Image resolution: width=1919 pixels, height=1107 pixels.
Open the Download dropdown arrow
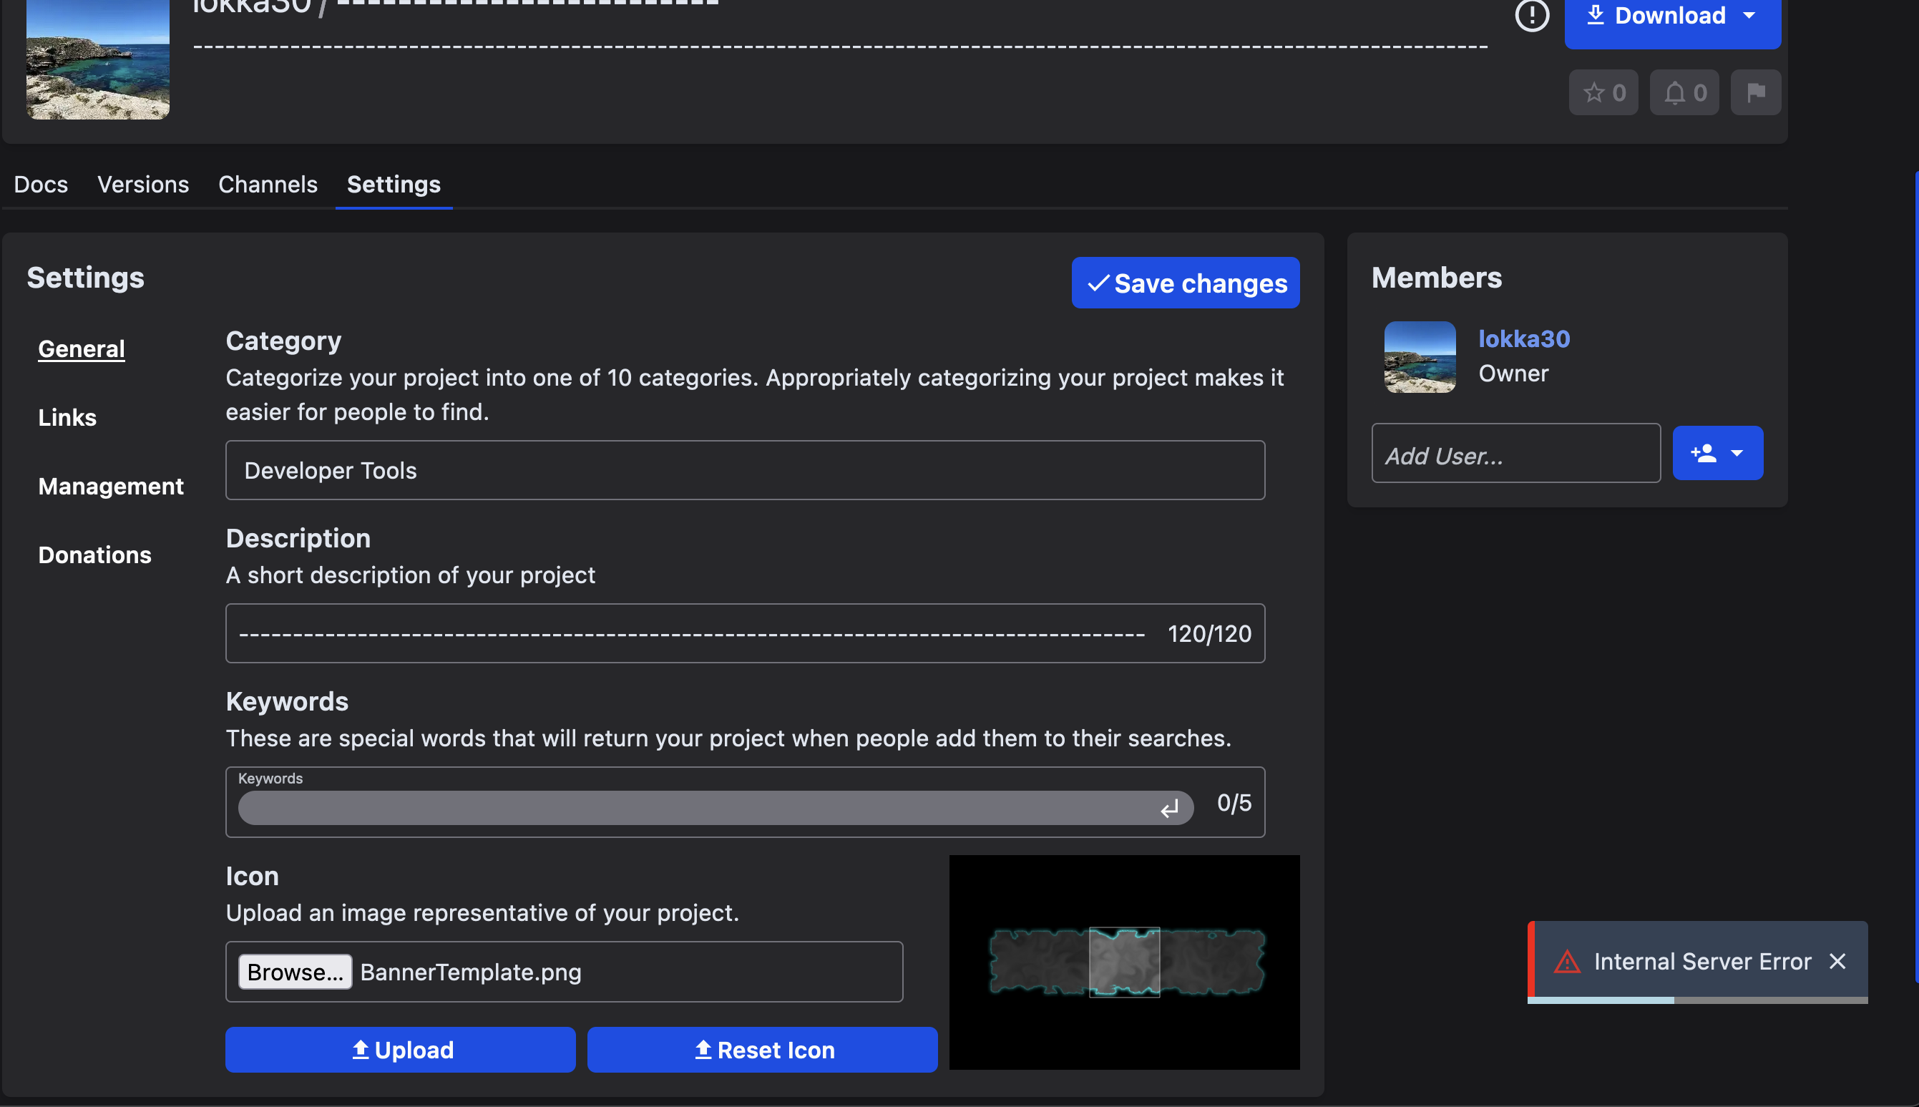(1749, 15)
